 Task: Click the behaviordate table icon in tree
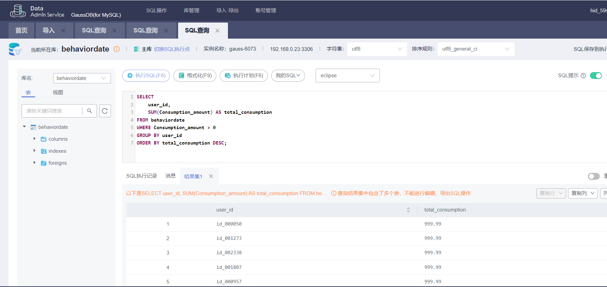click(x=33, y=127)
